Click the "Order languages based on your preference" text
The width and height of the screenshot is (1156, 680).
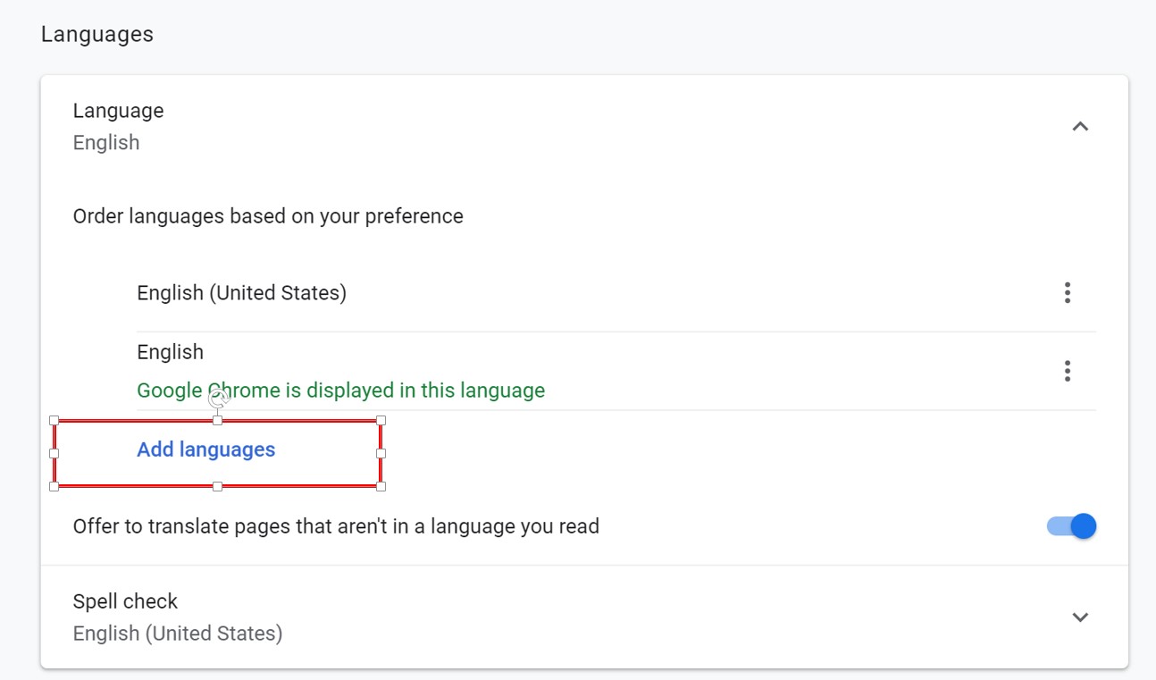coord(268,216)
